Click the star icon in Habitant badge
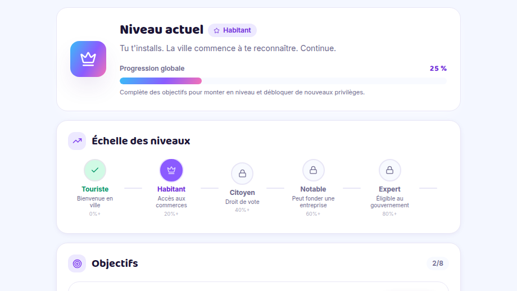 click(216, 30)
